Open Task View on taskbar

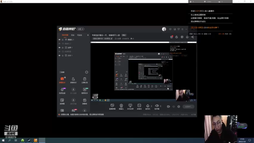[16, 140]
